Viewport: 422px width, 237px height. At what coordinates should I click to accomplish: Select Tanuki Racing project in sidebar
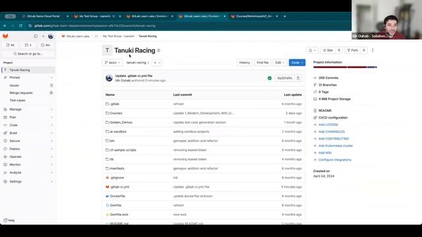(x=28, y=70)
